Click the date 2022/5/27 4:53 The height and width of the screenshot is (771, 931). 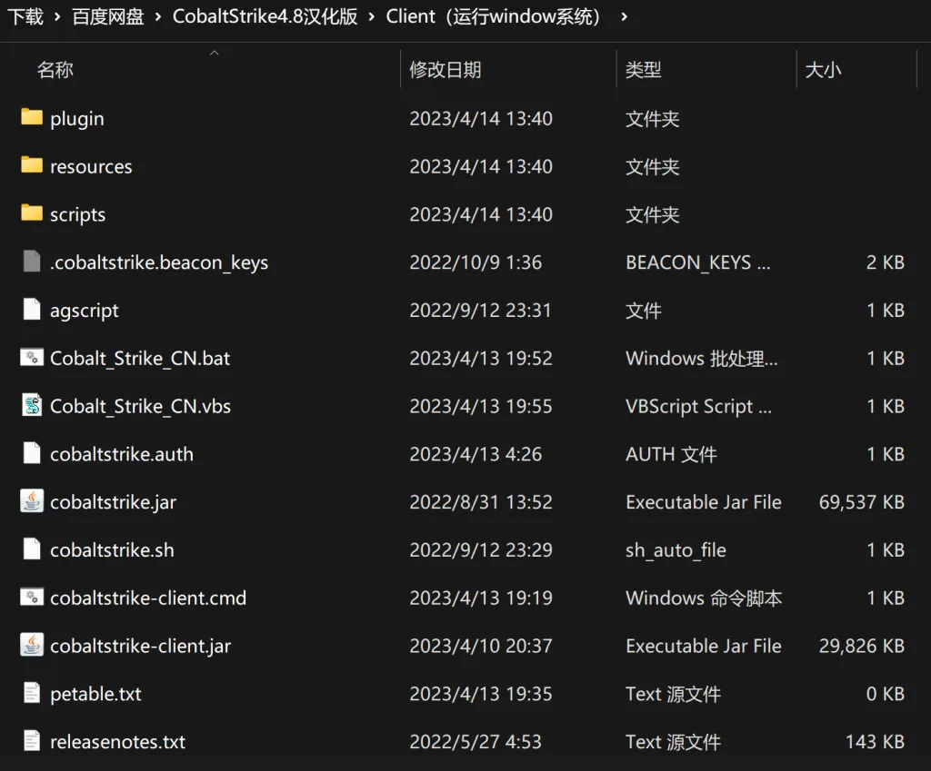[476, 742]
